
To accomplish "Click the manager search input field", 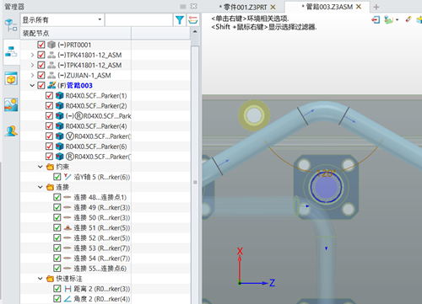I will pyautogui.click(x=139, y=20).
